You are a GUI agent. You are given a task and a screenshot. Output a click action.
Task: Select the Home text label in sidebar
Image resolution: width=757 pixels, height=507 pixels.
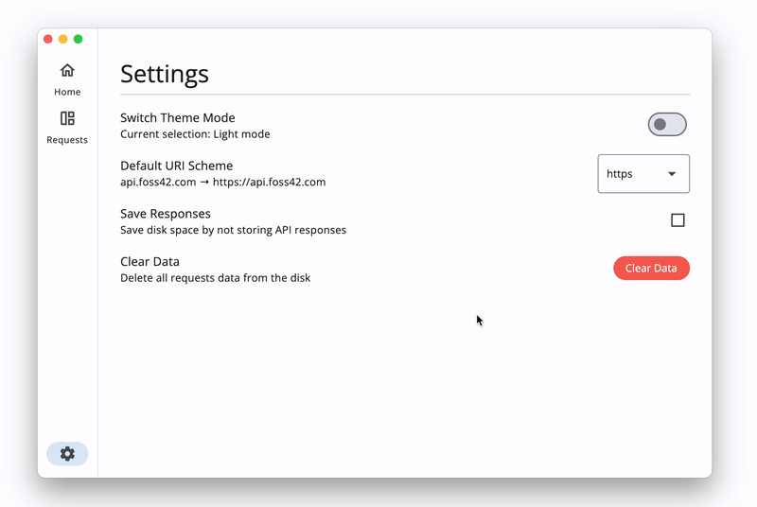(67, 92)
